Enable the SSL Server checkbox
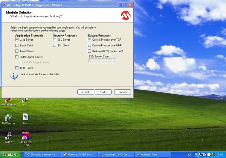The width and height of the screenshot is (226, 158). point(55,40)
